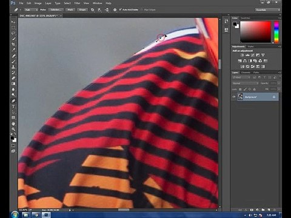The height and width of the screenshot is (218, 291).
Task: Open path alignment options
Action: (99, 10)
